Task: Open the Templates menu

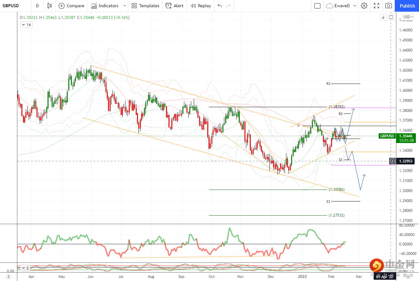Action: [145, 6]
